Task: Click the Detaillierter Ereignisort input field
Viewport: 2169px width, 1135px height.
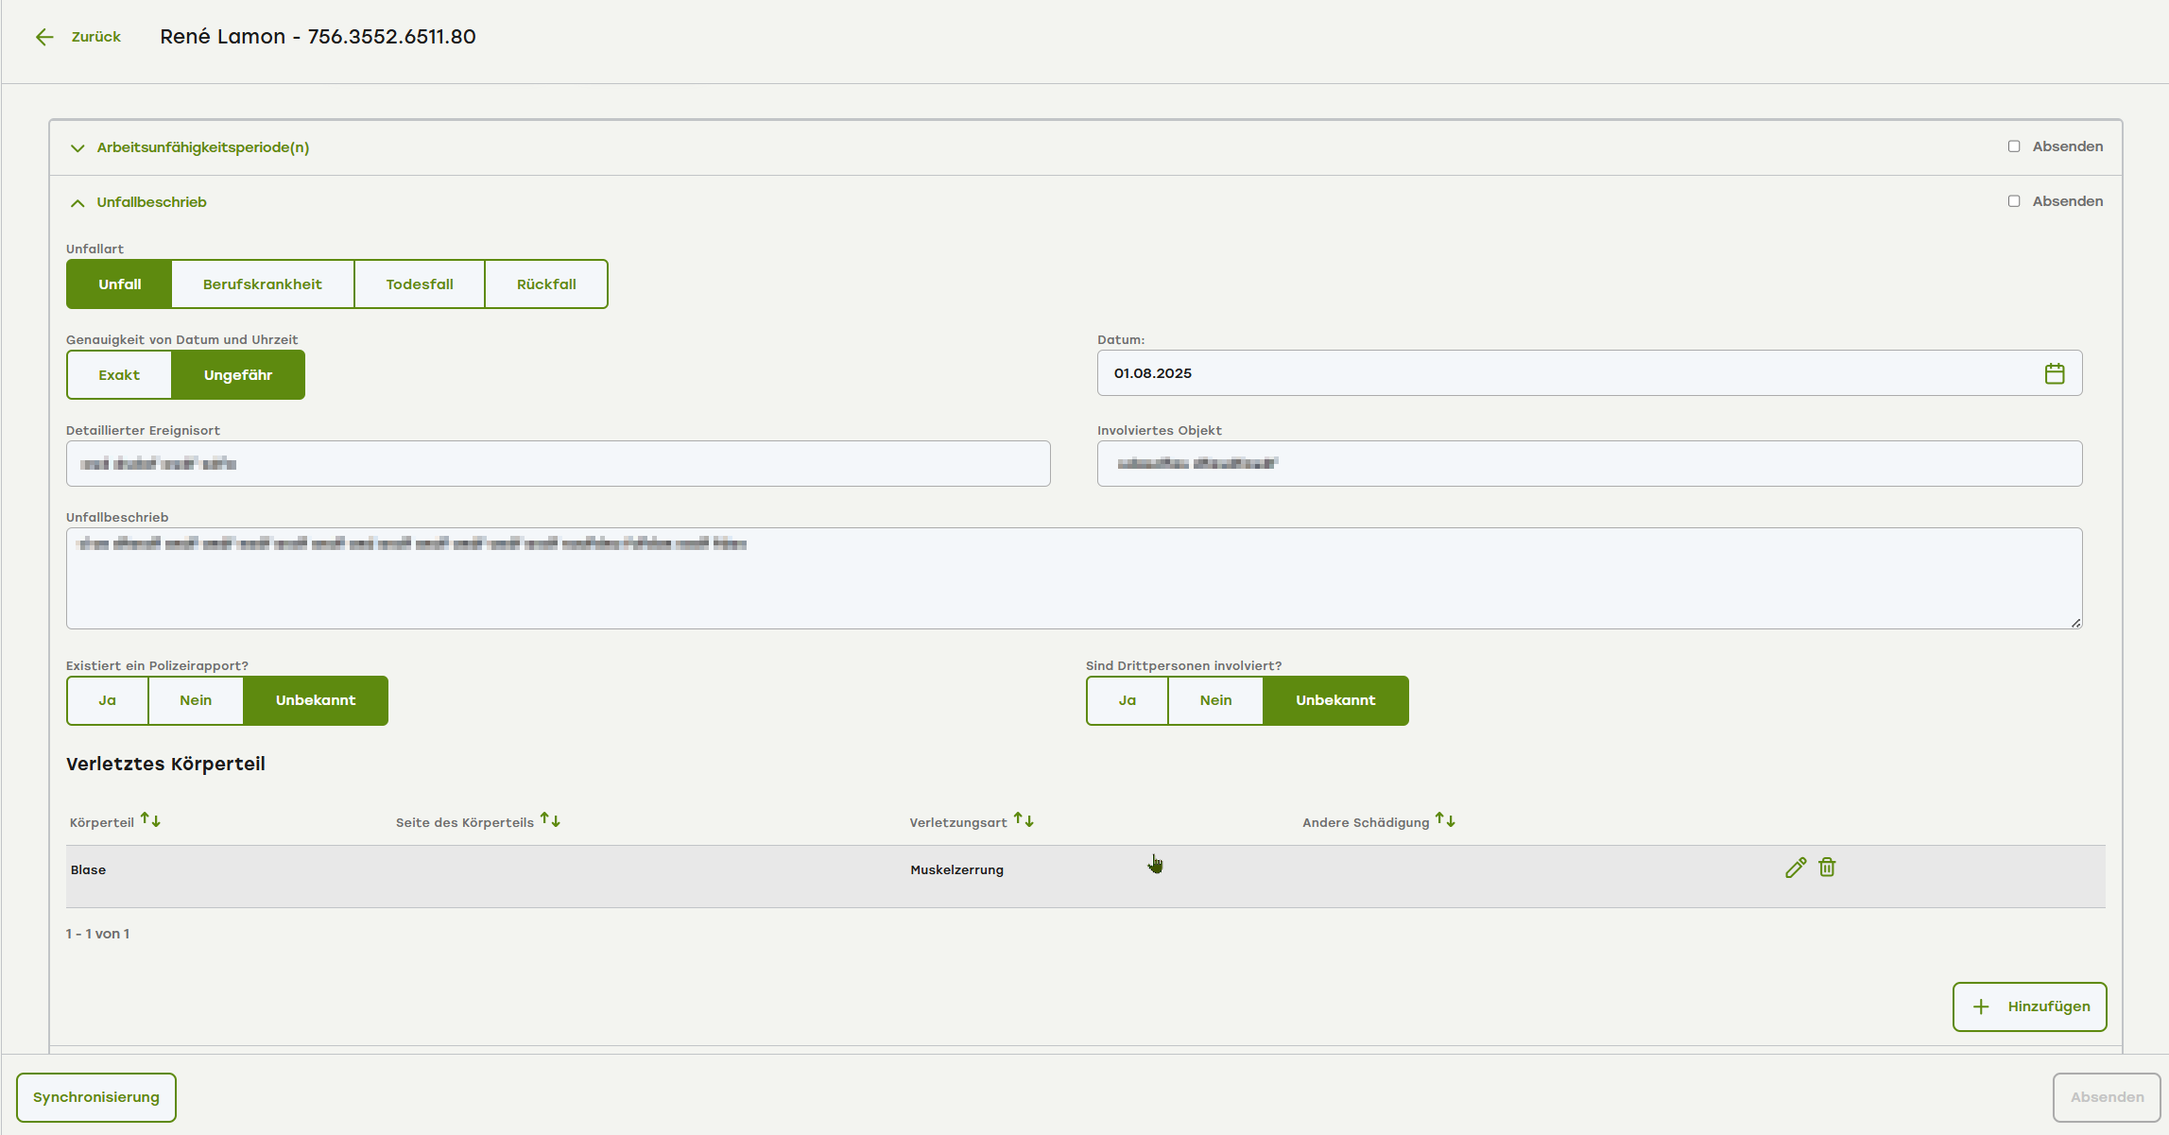Action: coord(558,464)
